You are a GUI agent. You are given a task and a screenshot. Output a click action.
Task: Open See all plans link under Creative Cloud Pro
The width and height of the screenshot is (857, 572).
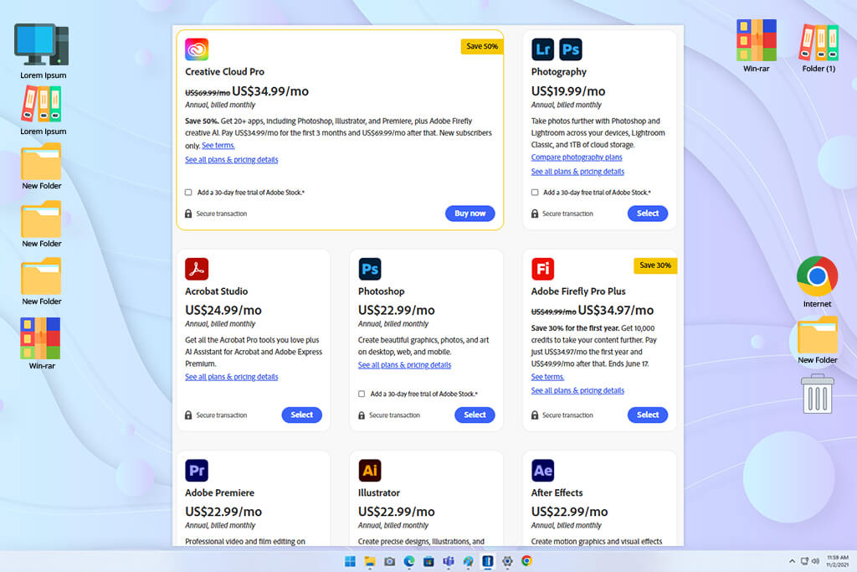[x=232, y=160]
